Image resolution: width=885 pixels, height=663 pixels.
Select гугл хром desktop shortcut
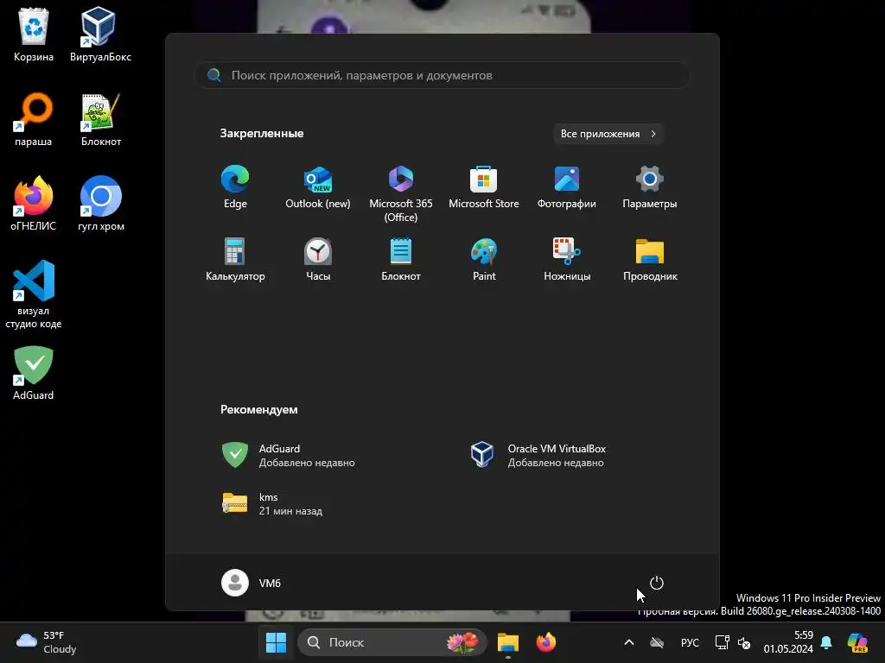pyautogui.click(x=100, y=204)
